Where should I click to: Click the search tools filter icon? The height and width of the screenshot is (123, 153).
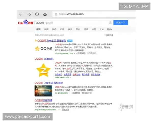pos(105,35)
